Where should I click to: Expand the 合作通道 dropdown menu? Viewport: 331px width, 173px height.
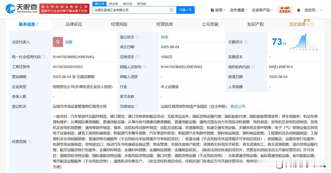tap(238, 10)
